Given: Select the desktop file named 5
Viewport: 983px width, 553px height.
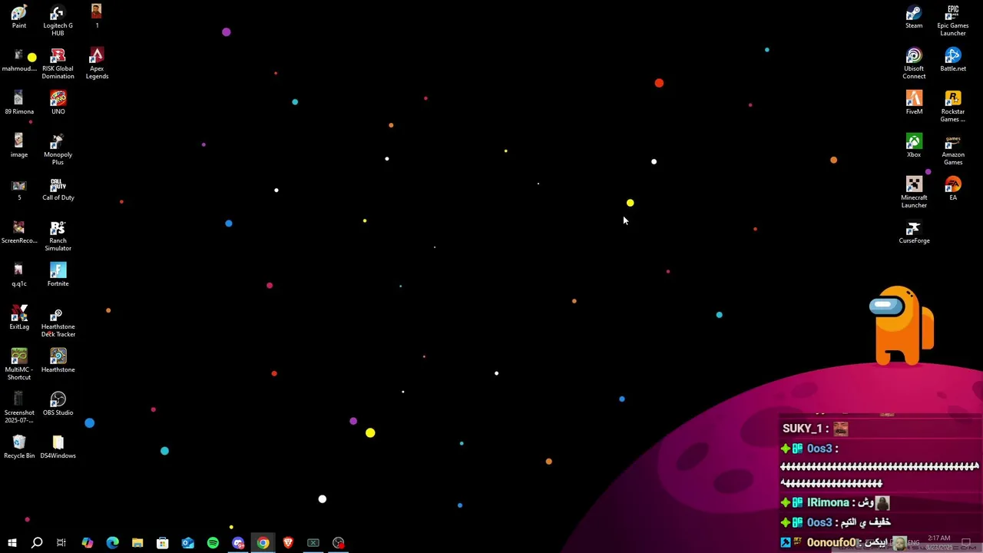Looking at the screenshot, I should point(19,189).
